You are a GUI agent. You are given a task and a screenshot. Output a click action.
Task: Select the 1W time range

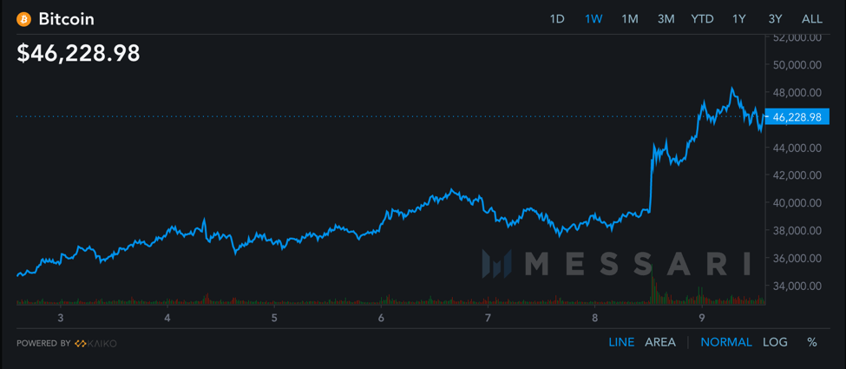coord(594,19)
